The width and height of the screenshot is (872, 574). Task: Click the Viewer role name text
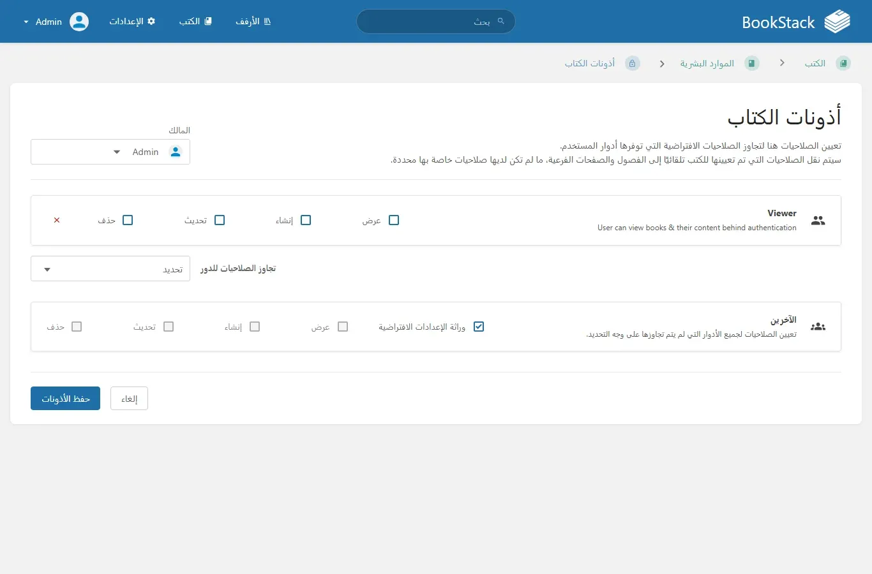[x=782, y=213]
